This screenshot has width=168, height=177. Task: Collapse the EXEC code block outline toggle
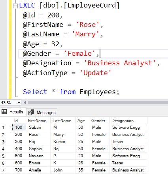pos(15,6)
